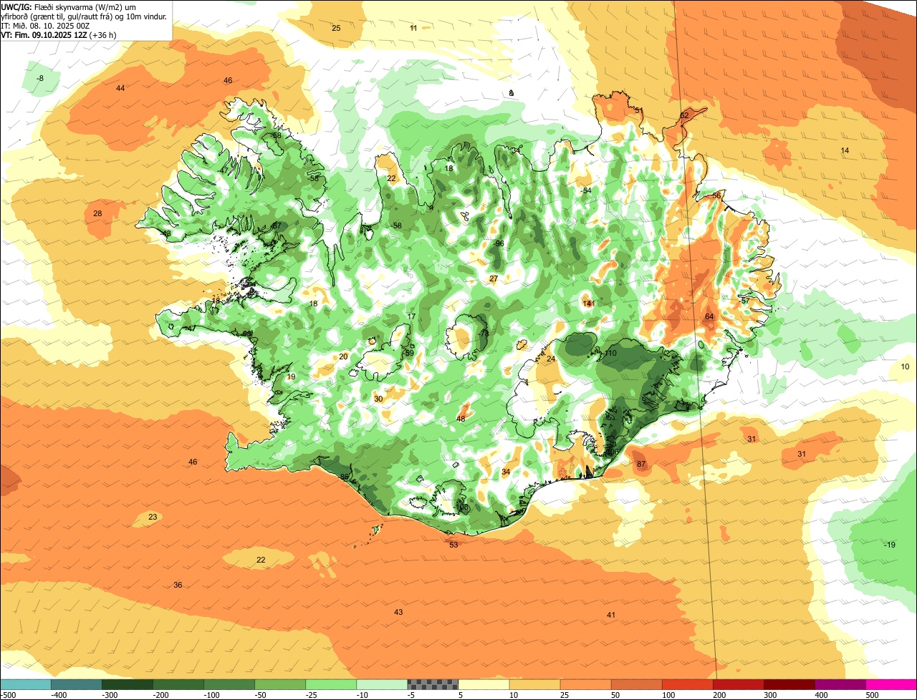Click the legend swatch between 50 and 100
The width and height of the screenshot is (917, 700).
(636, 684)
